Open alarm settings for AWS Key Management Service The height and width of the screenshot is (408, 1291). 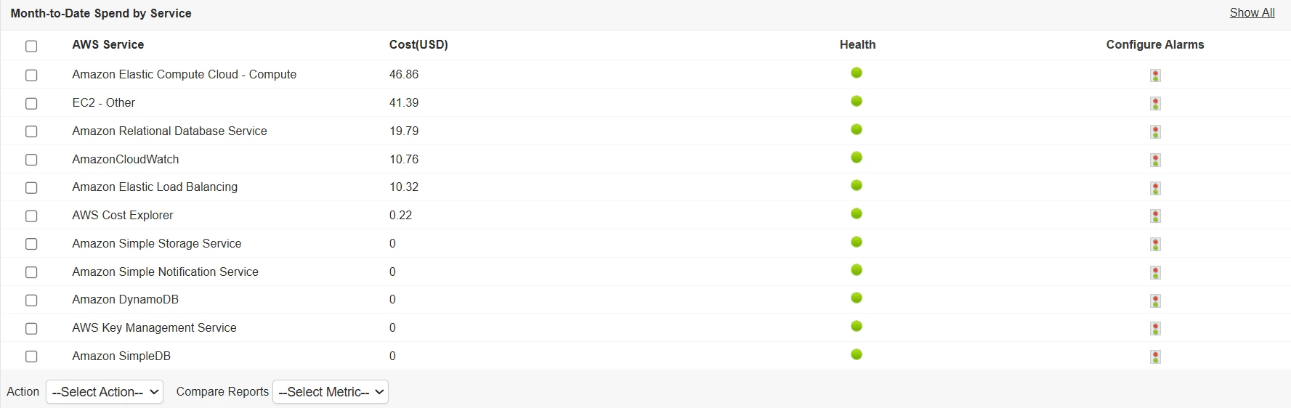coord(1155,329)
